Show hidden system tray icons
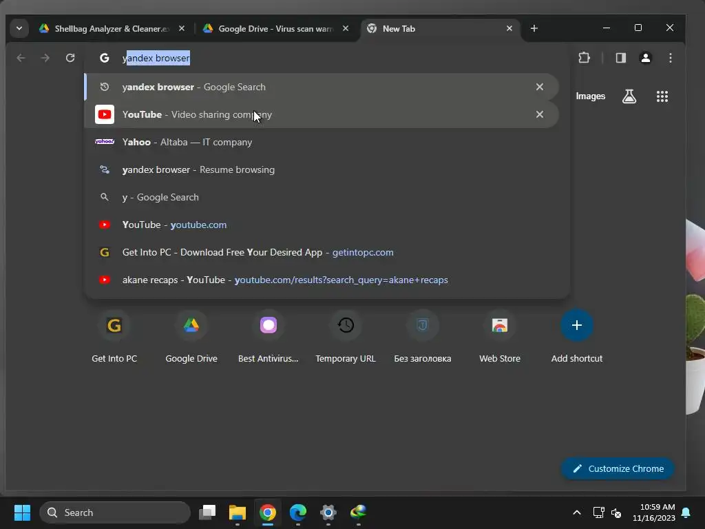Viewport: 705px width, 529px height. pos(577,512)
